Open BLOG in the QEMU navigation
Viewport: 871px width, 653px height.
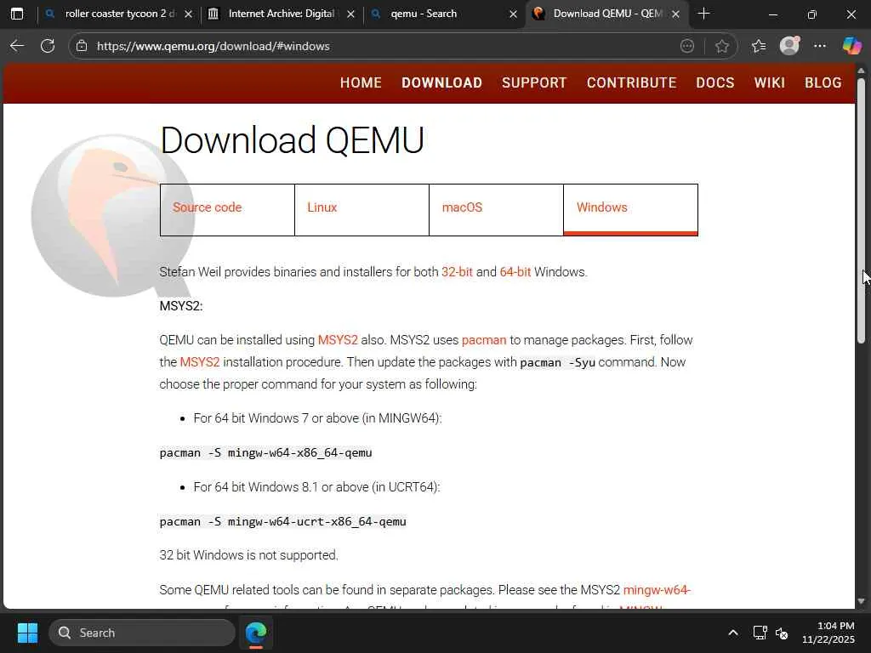823,82
